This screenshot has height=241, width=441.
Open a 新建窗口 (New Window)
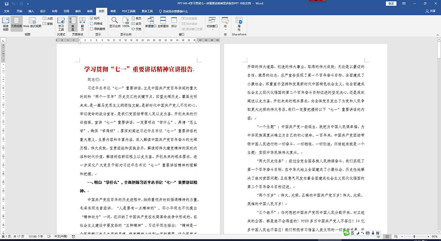pos(151,22)
